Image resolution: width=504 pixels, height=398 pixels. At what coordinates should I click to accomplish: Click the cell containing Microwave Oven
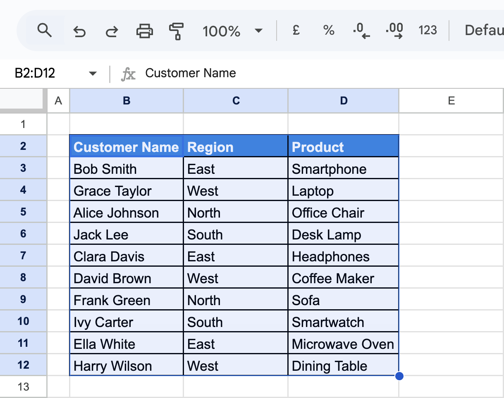[x=343, y=344]
